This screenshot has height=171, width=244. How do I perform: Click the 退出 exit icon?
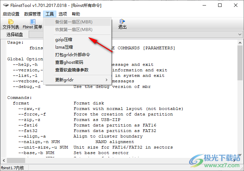[122, 21]
